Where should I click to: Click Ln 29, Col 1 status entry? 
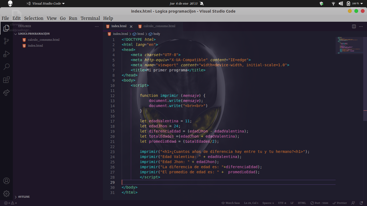251,203
